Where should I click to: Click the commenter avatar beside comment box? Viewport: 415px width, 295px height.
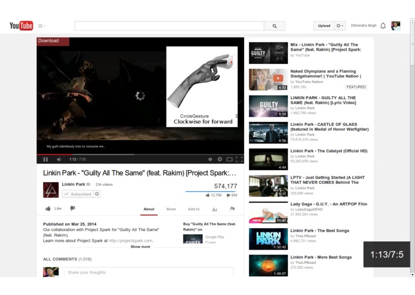[x=51, y=272]
